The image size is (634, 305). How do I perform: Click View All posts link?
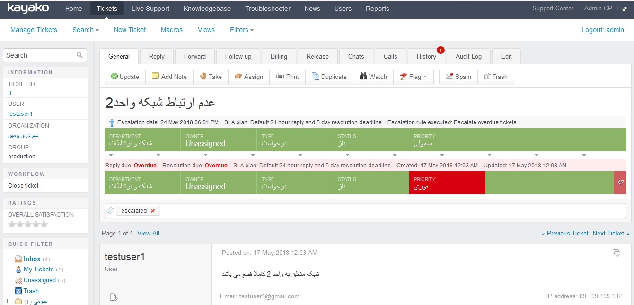tap(148, 233)
